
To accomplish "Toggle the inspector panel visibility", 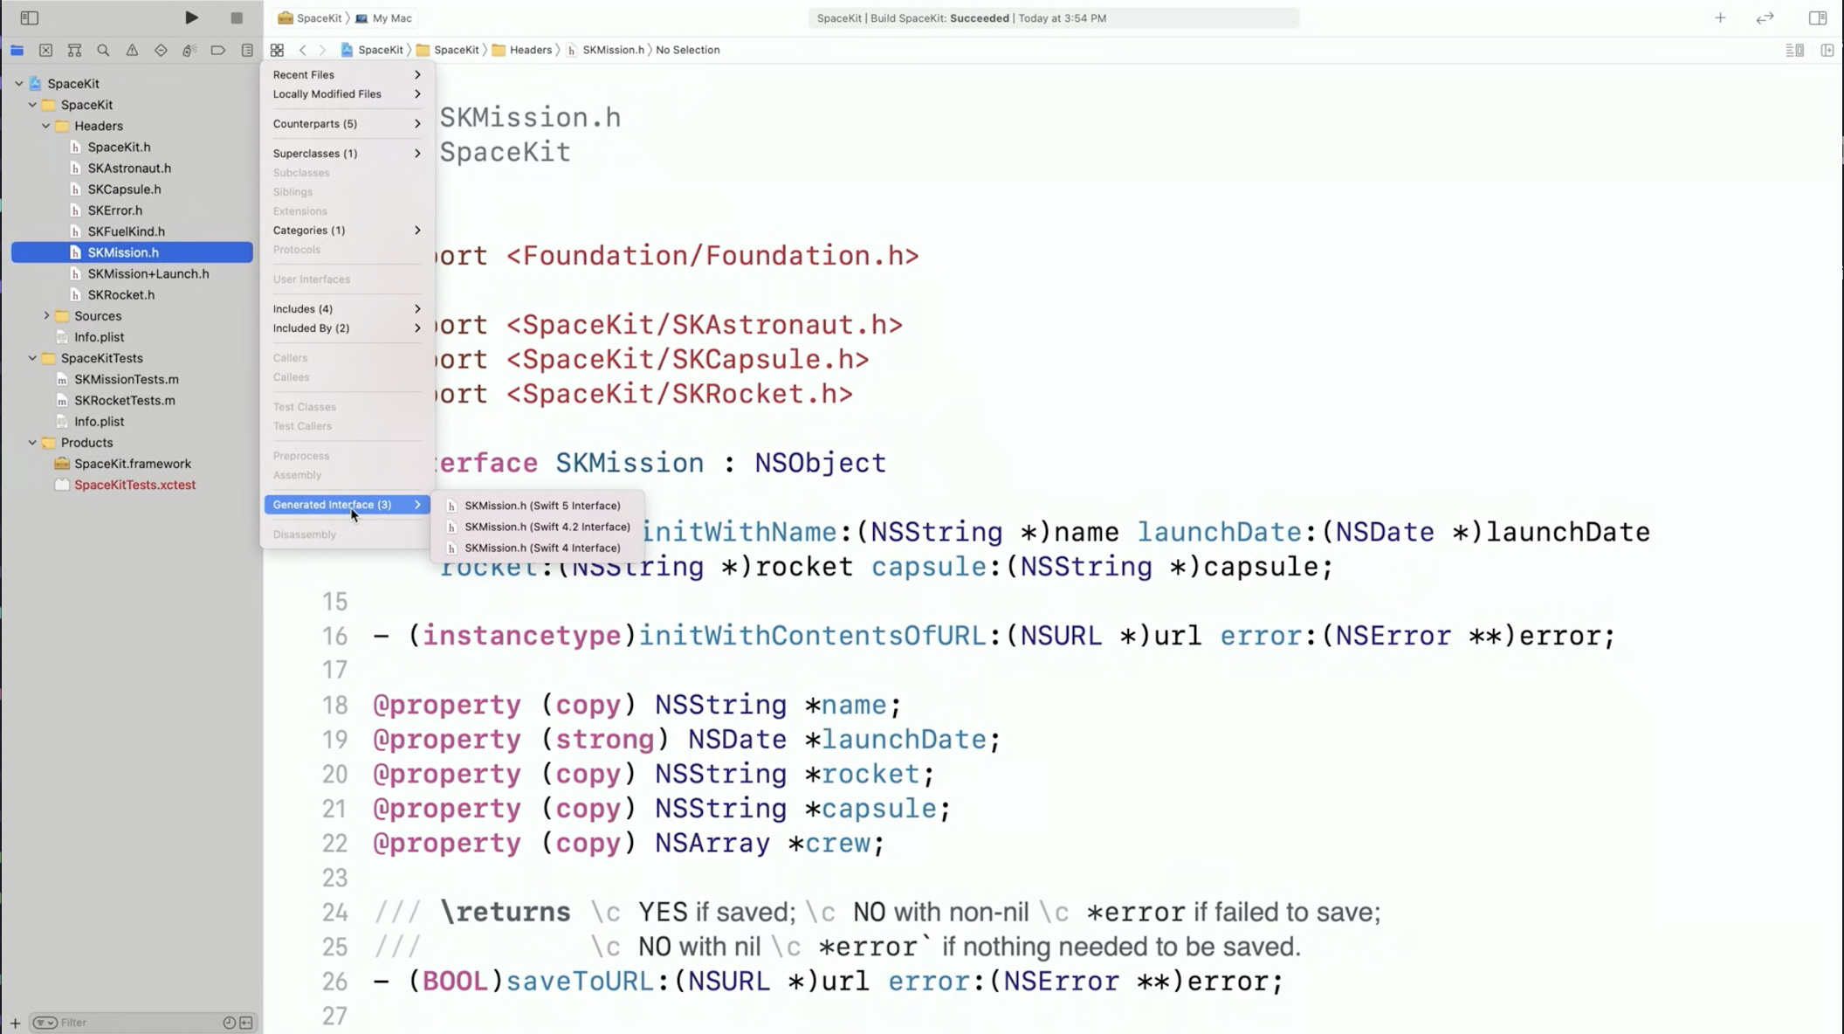I will [x=1818, y=17].
